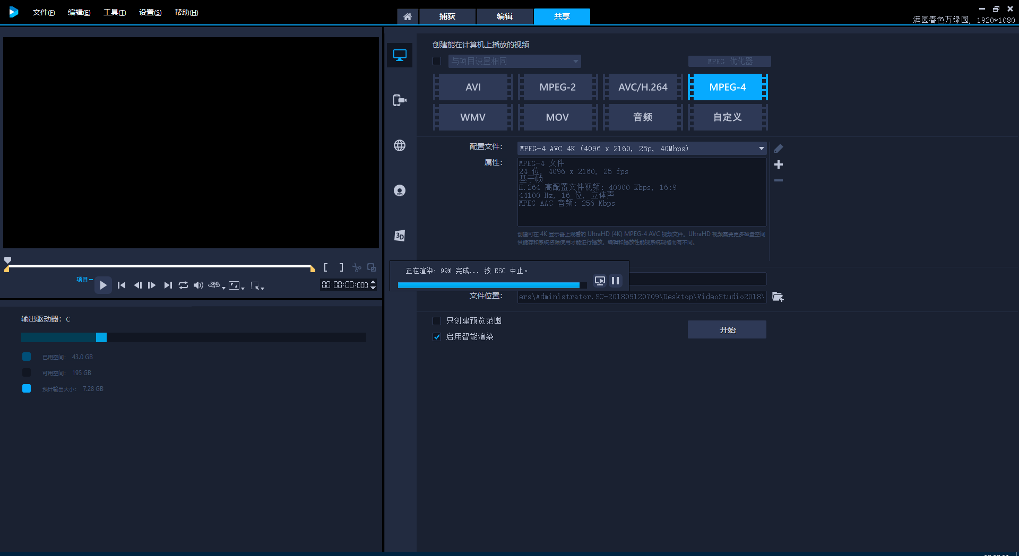Choose the AVI format

473,87
